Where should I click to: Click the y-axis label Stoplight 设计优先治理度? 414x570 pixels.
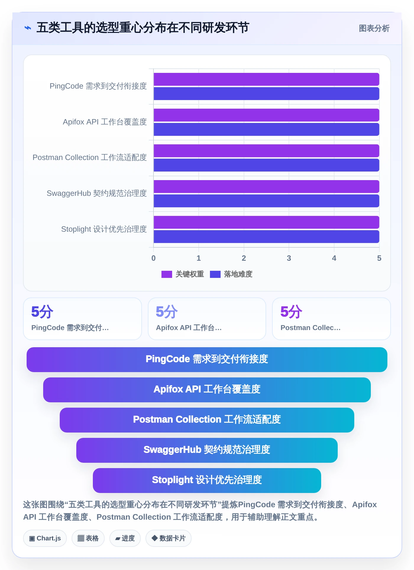104,229
